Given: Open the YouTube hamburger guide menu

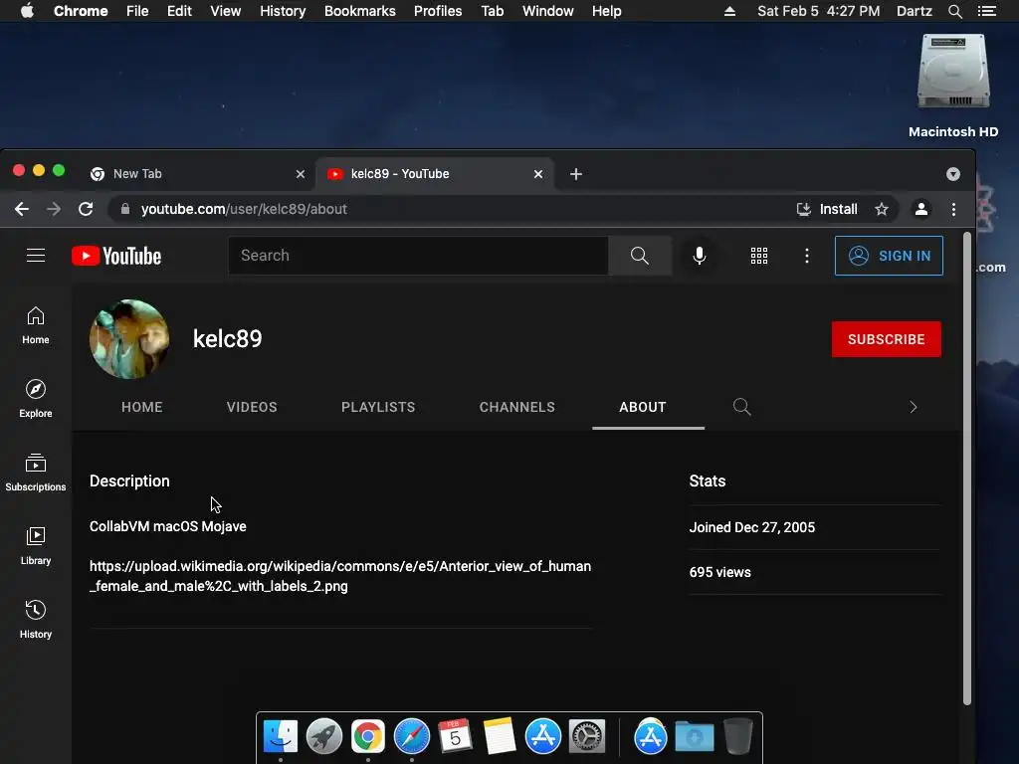Looking at the screenshot, I should (x=36, y=256).
